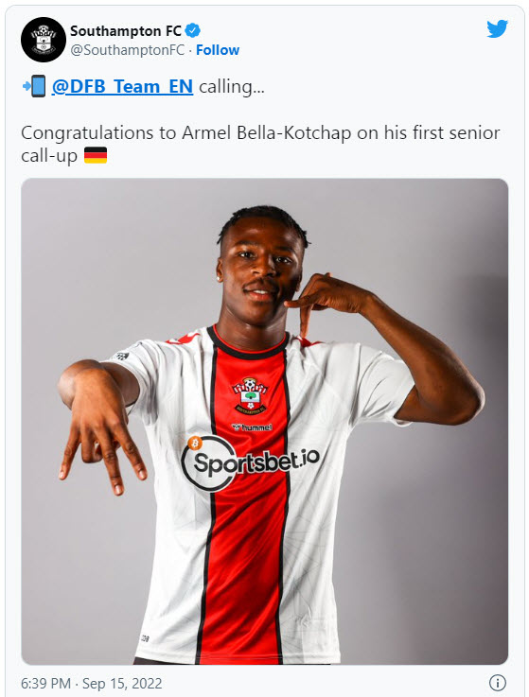Click the Southampton crest on the shirt
The height and width of the screenshot is (697, 529).
249,395
